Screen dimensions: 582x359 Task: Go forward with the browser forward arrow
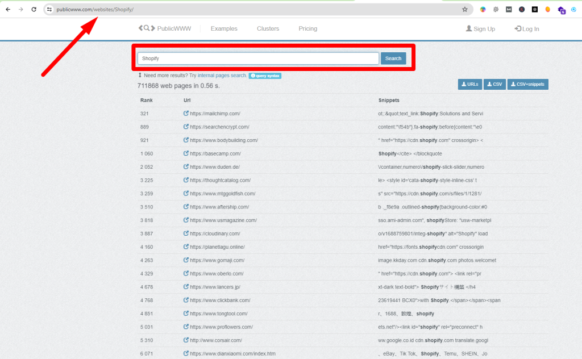[x=21, y=9]
